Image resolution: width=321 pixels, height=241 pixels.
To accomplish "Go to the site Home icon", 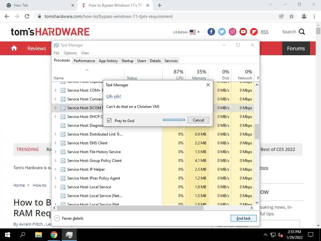I will (14, 48).
